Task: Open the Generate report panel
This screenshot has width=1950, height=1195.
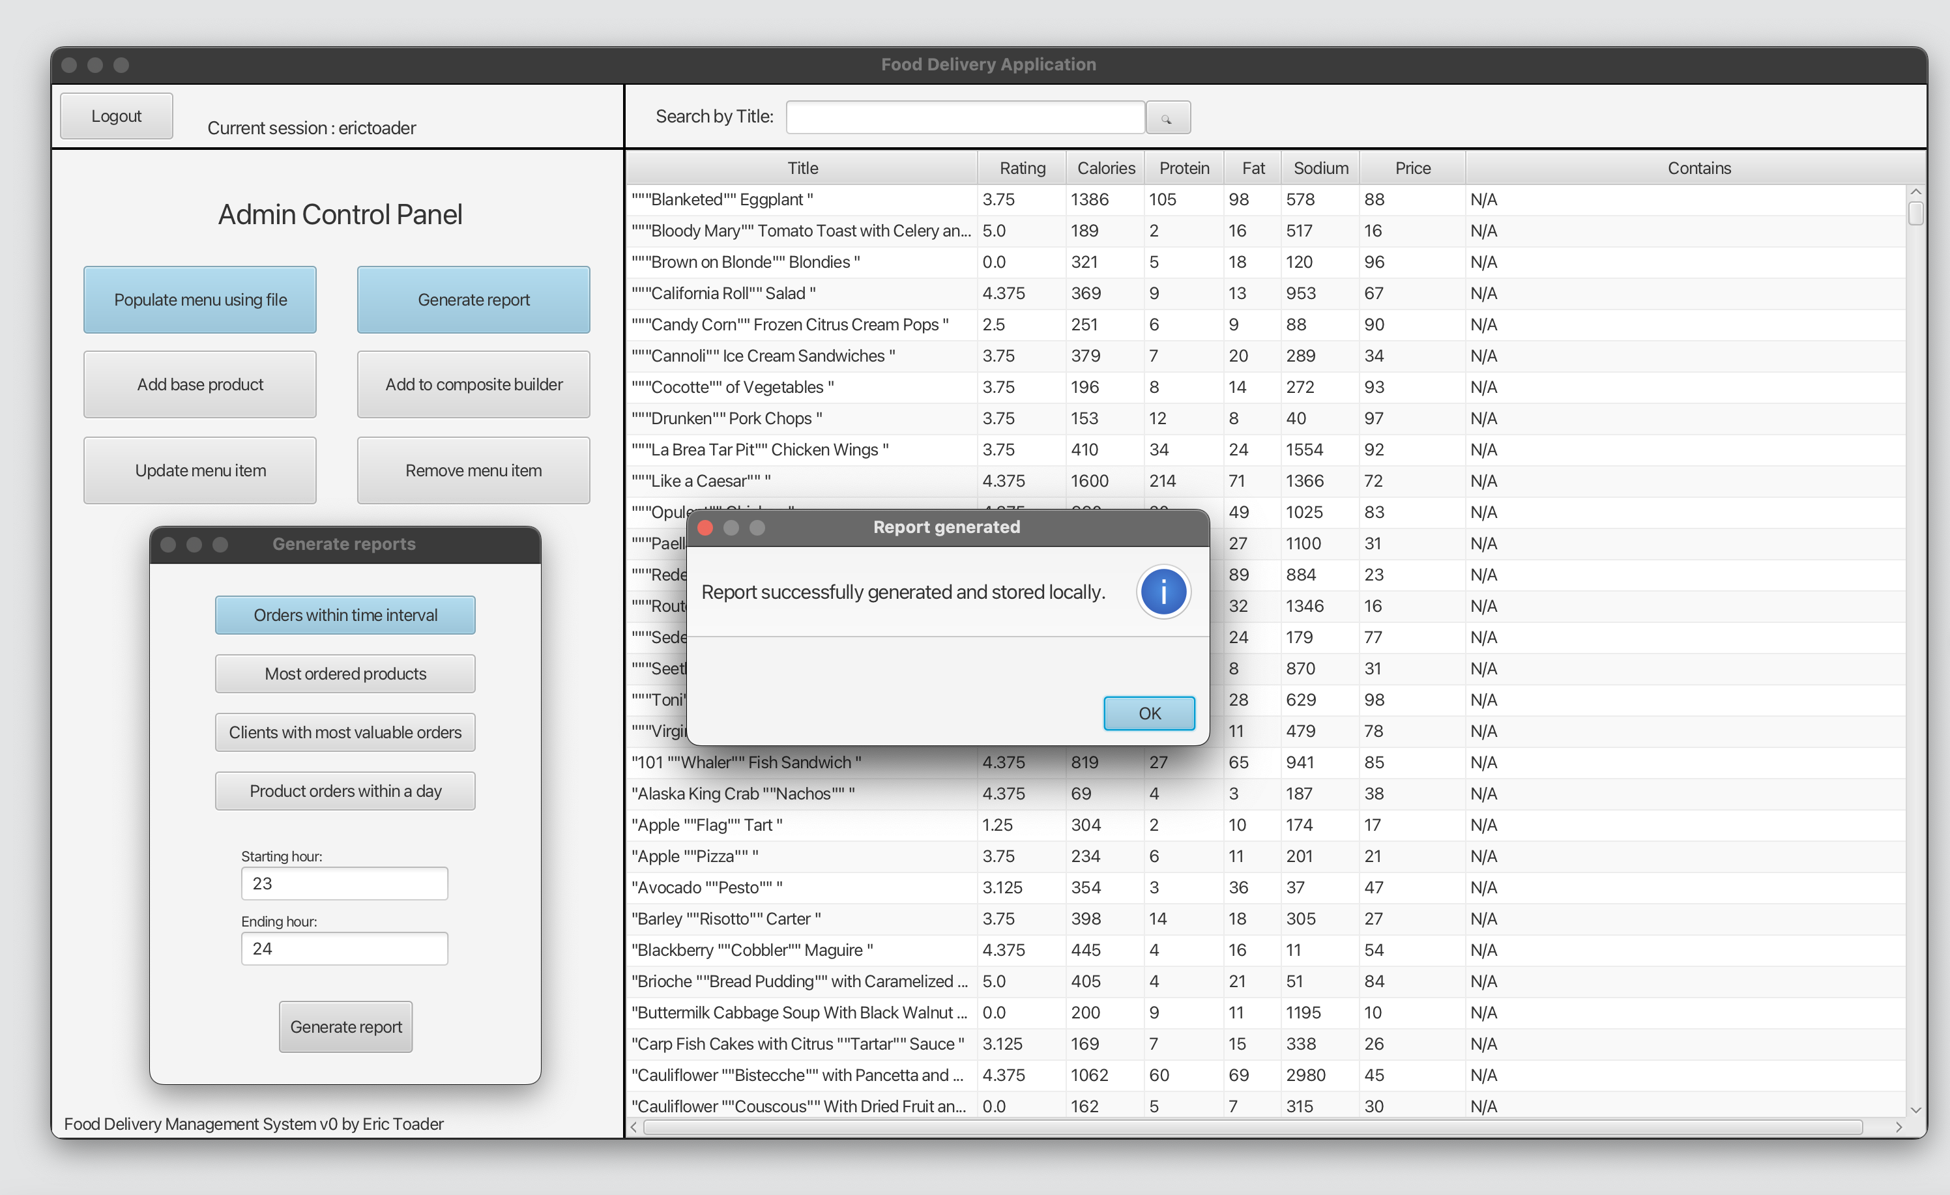Action: (x=473, y=300)
